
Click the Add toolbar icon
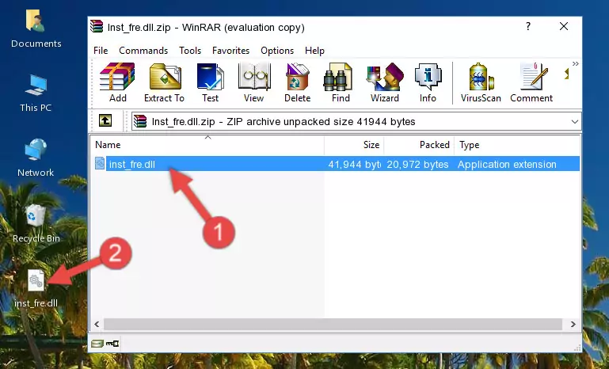coord(117,82)
